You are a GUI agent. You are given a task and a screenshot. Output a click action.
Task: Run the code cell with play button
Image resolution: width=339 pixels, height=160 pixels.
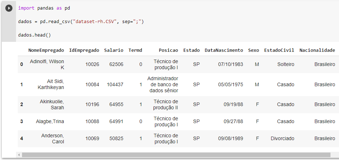click(9, 8)
